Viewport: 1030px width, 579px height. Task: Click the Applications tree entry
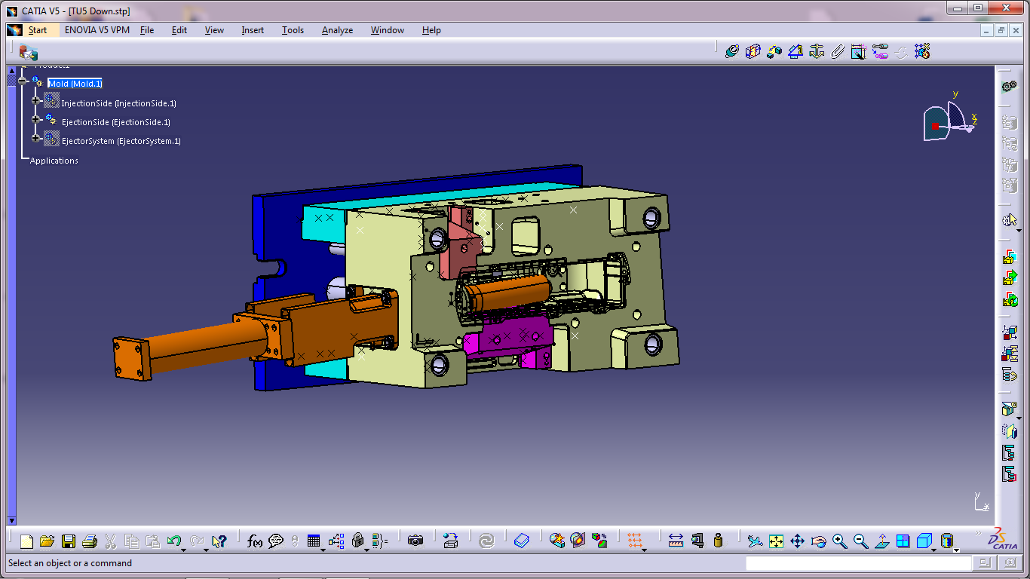click(x=54, y=161)
